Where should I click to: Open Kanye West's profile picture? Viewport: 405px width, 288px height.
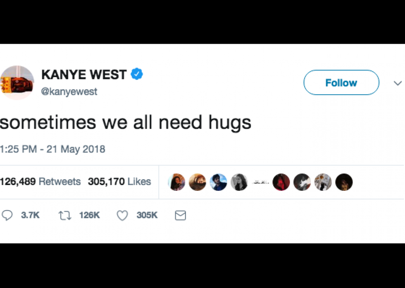[17, 83]
